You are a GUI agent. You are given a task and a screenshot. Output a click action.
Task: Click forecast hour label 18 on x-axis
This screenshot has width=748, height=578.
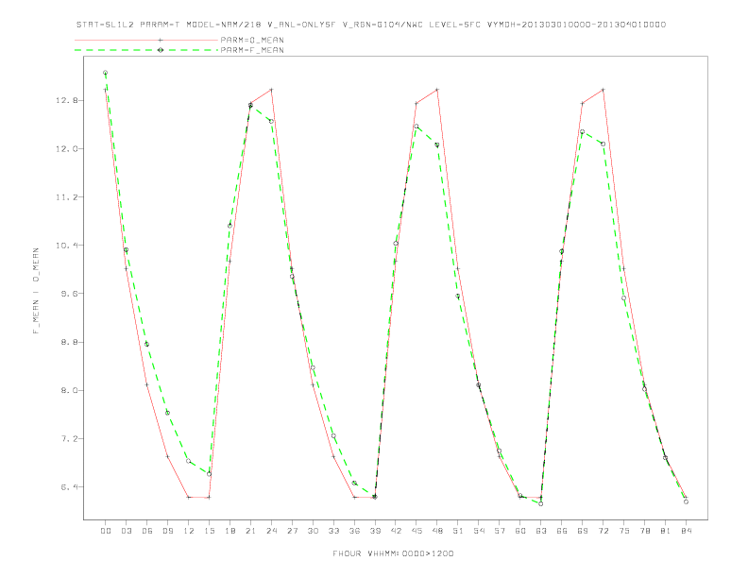point(229,531)
